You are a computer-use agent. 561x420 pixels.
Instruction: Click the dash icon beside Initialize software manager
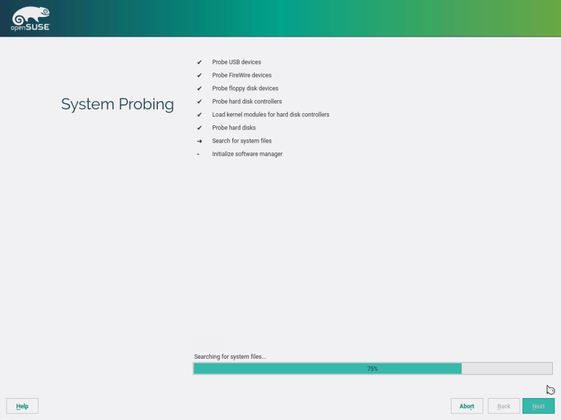[198, 154]
